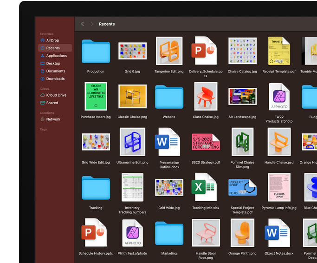Select the FW22 Products.afphoto icon

point(279,97)
